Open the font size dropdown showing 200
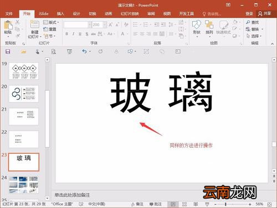The height and width of the screenshot is (208, 277). 105,24
